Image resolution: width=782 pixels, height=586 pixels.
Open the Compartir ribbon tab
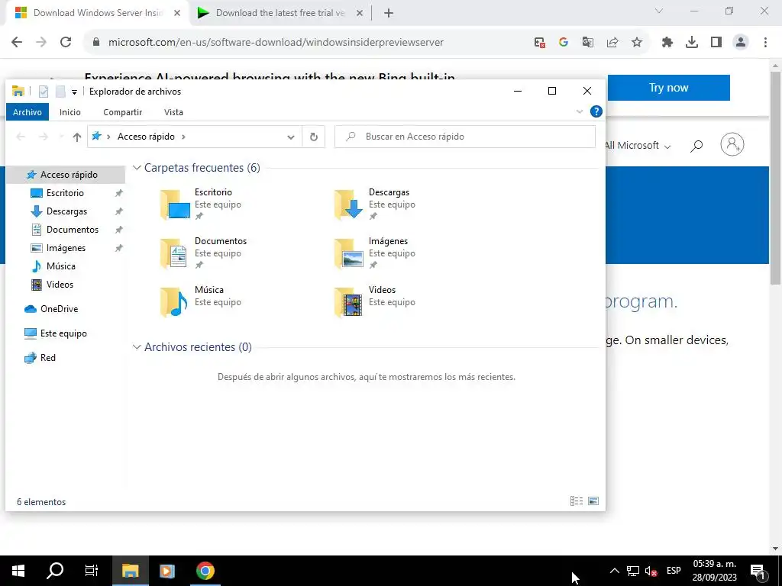click(x=123, y=112)
